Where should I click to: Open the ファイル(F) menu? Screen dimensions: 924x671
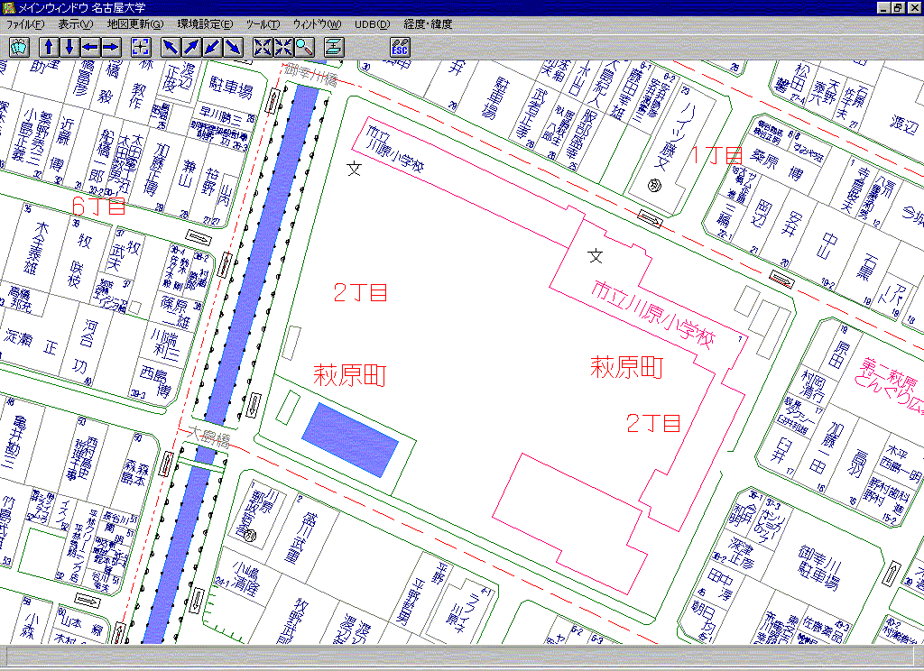(x=25, y=24)
